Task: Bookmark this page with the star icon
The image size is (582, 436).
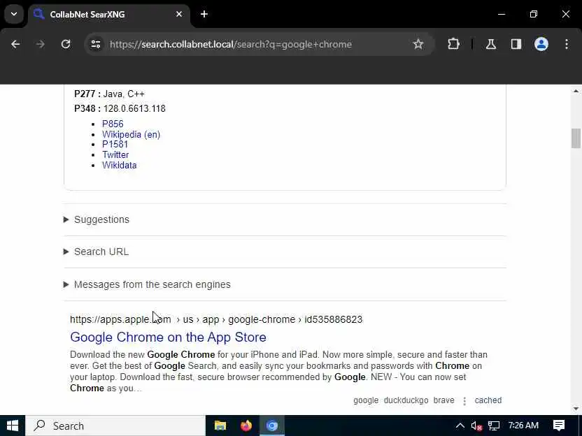Action: 418,44
